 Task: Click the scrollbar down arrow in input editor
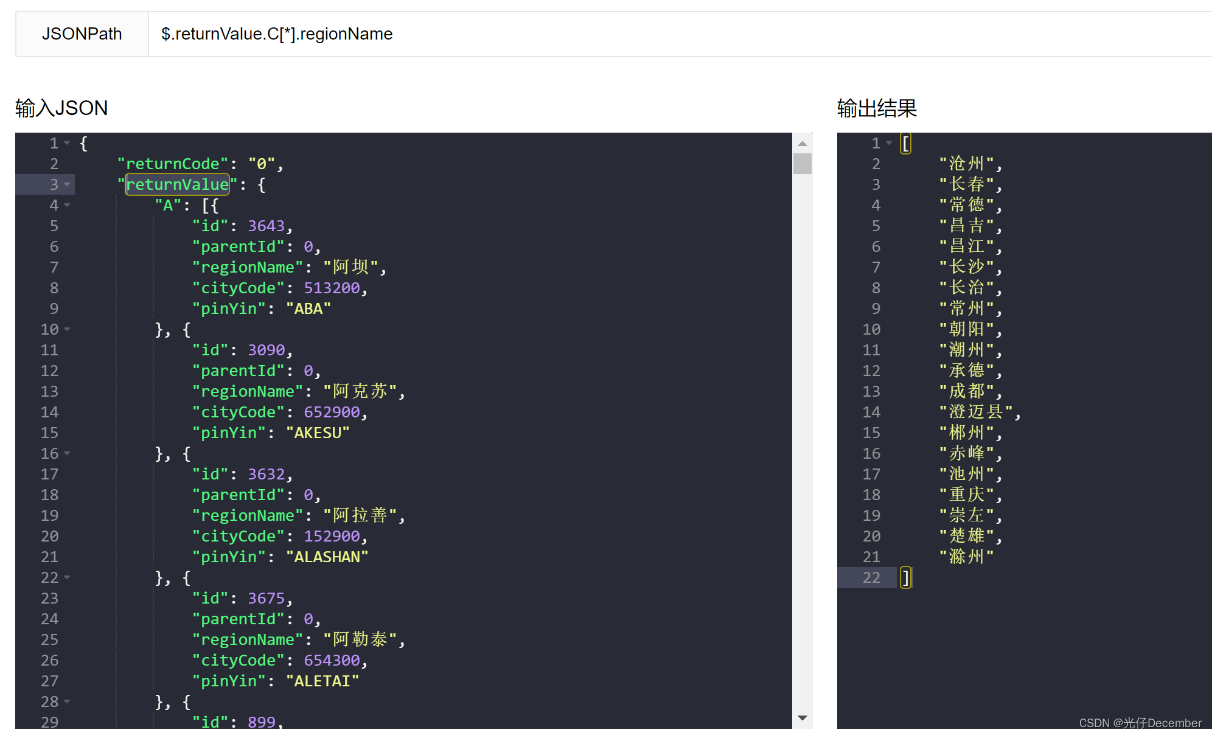click(x=803, y=719)
